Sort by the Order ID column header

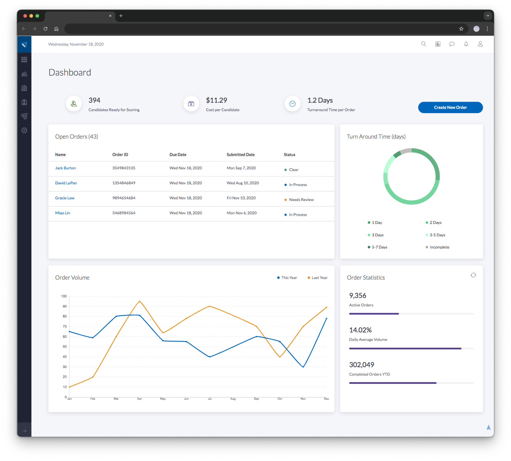click(120, 155)
